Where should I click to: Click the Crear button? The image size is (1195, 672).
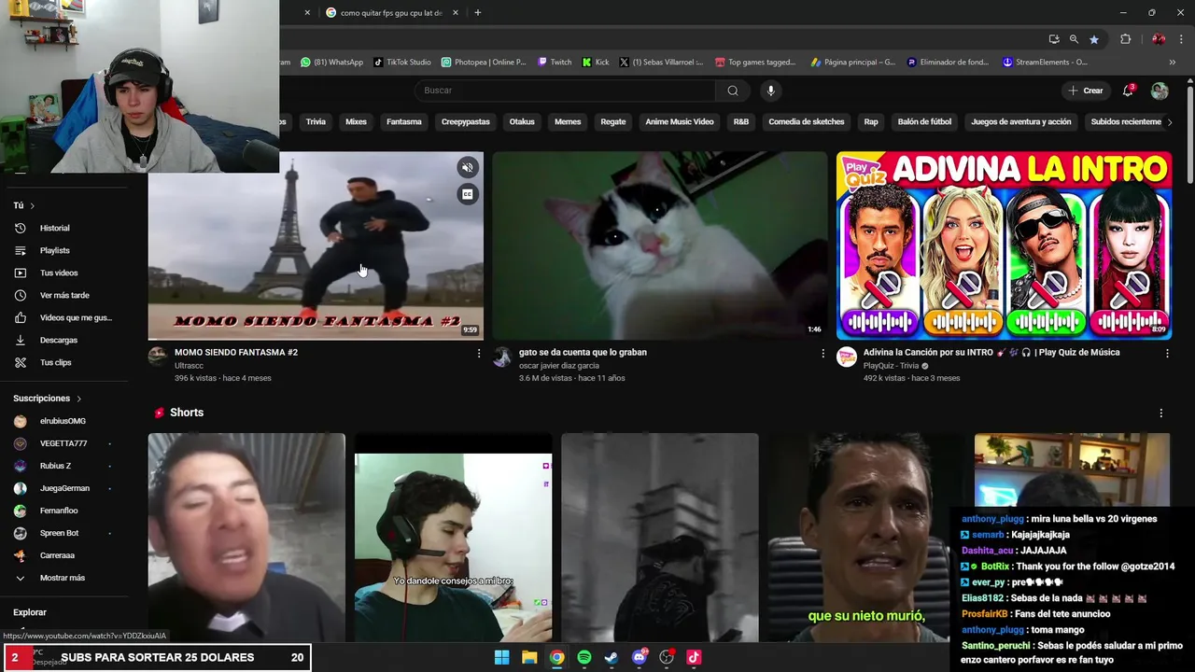pyautogui.click(x=1086, y=91)
